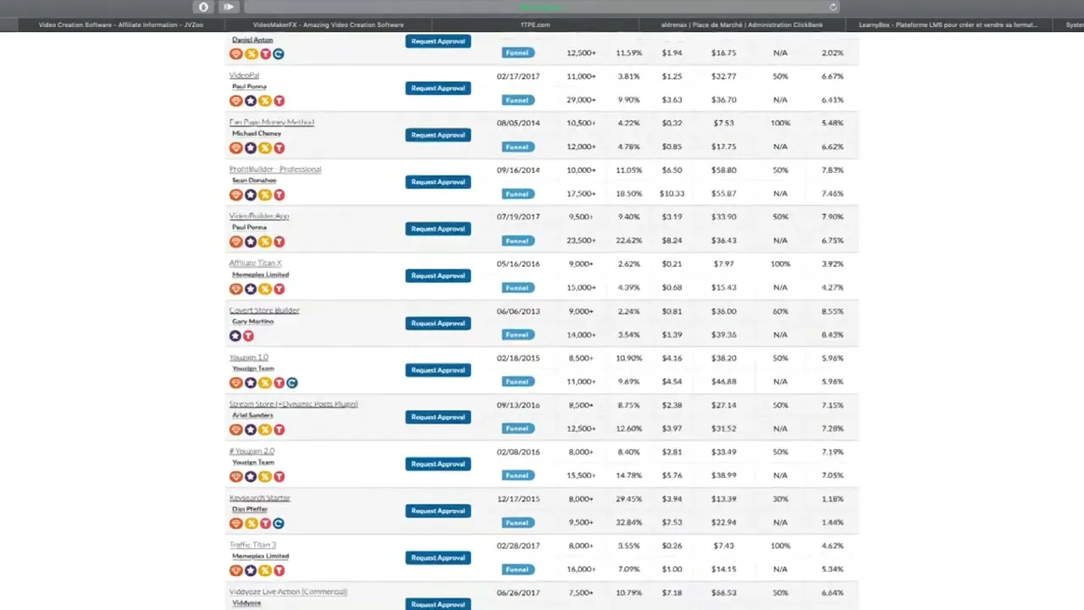This screenshot has height=610, width=1084.
Task: Click the red T badge for Viddyoze Live Action
Action: 279,608
